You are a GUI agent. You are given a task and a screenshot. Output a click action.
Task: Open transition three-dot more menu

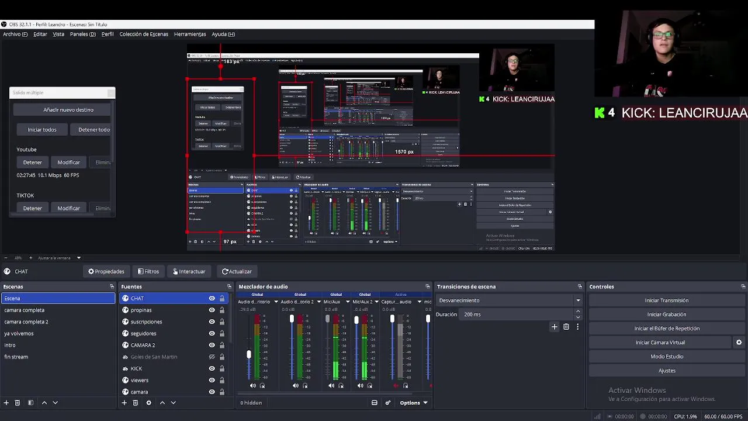pos(577,327)
